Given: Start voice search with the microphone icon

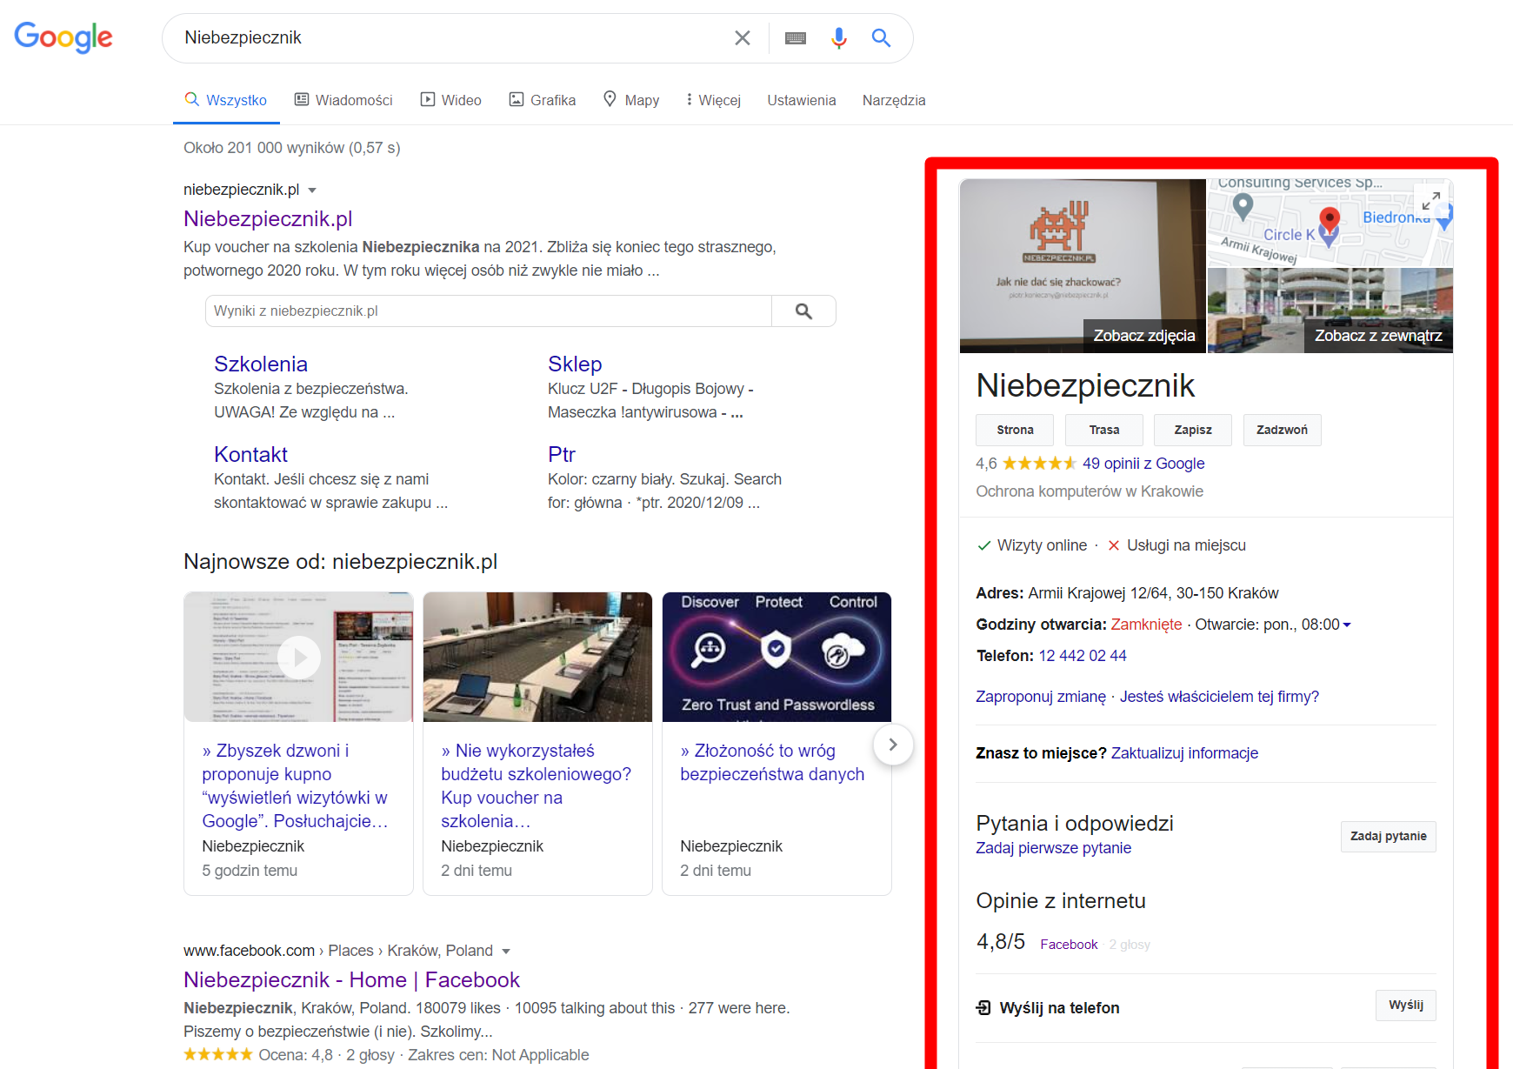Looking at the screenshot, I should pos(838,38).
